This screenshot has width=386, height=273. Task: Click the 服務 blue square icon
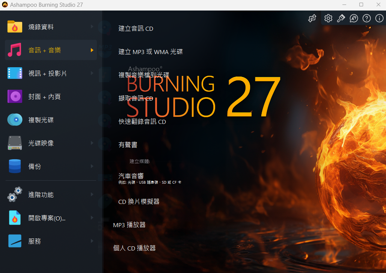point(15,241)
